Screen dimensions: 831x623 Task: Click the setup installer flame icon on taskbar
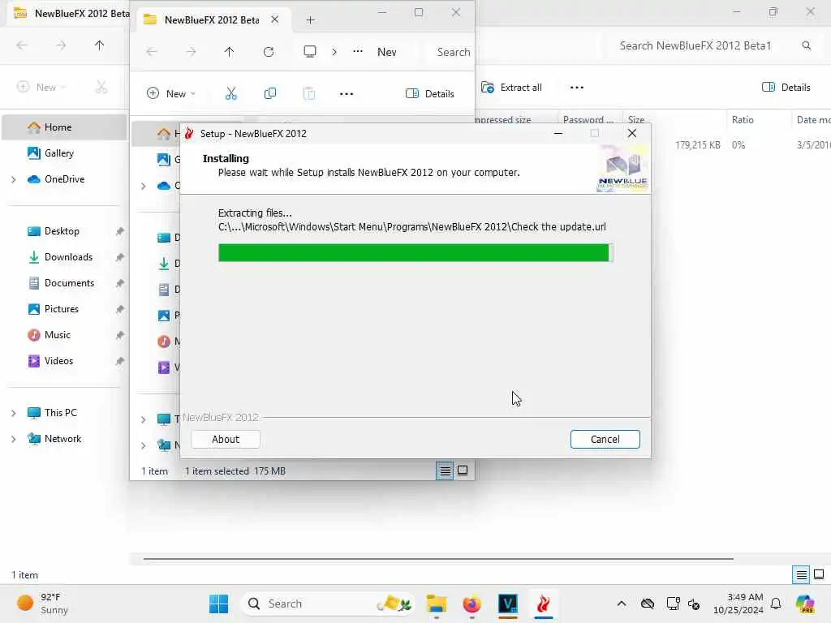[543, 604]
